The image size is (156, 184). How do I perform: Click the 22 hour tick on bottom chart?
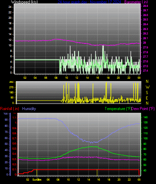pos(129,180)
